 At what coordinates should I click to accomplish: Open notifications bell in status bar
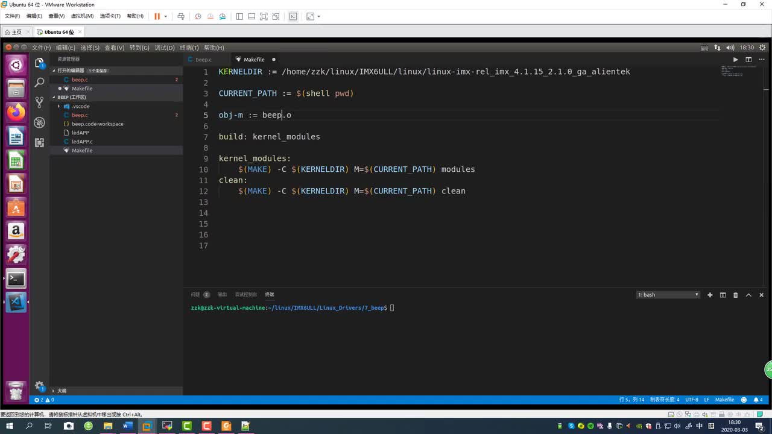pyautogui.click(x=758, y=400)
